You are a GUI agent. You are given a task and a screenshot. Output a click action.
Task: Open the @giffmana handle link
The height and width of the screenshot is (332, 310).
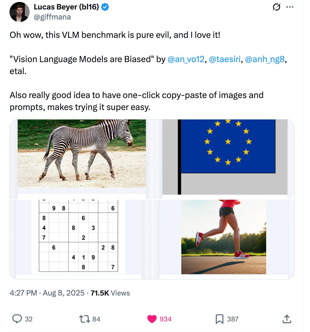[52, 17]
